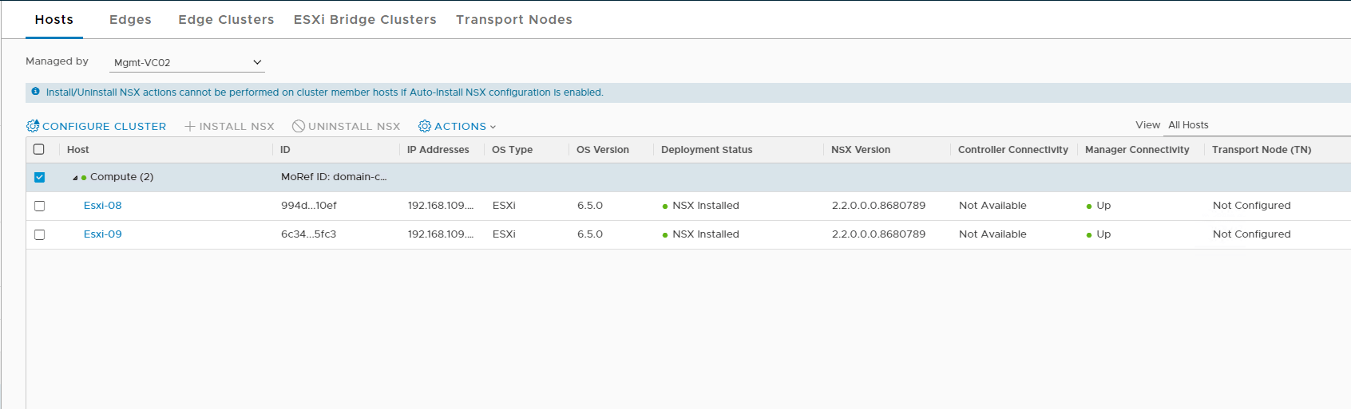
Task: Collapse the Compute (2) cluster tree
Action: pyautogui.click(x=75, y=178)
